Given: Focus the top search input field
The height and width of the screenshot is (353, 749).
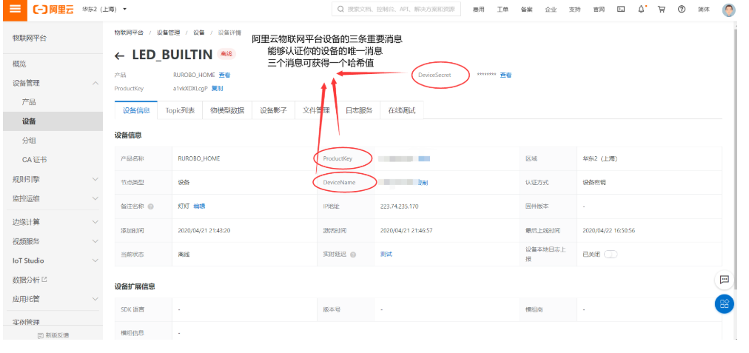Looking at the screenshot, I should [x=397, y=9].
